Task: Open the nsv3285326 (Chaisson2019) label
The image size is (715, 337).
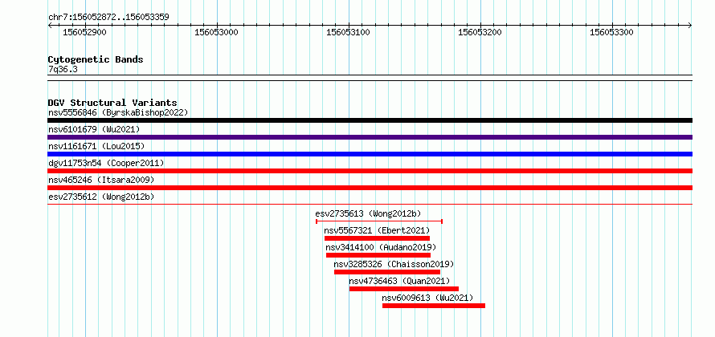Action: 394,264
